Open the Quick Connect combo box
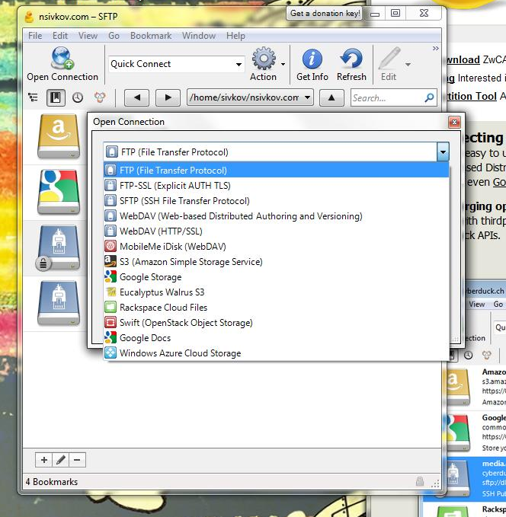 coord(177,64)
